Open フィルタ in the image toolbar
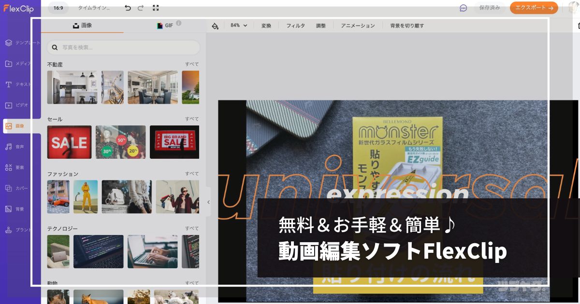 [295, 26]
